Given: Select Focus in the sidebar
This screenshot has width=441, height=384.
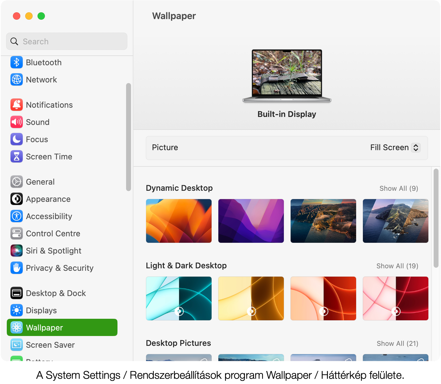Looking at the screenshot, I should coord(37,139).
